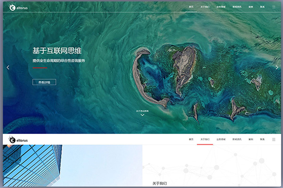Click the eltorus logo in the white header

(x=20, y=140)
